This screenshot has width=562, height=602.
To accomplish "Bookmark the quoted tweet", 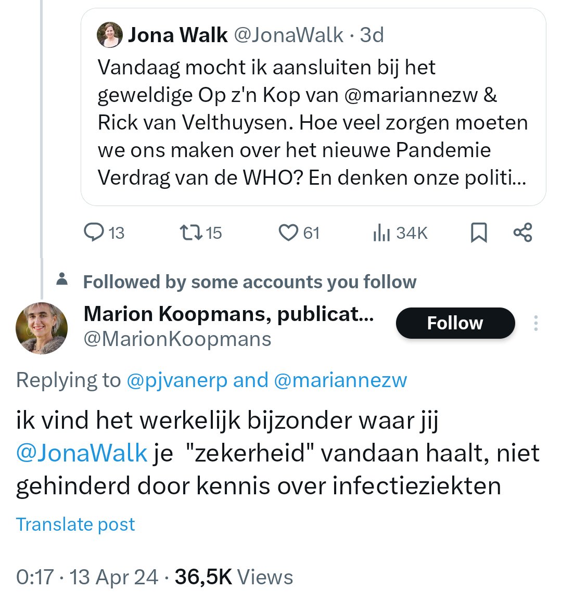I will coord(478,233).
